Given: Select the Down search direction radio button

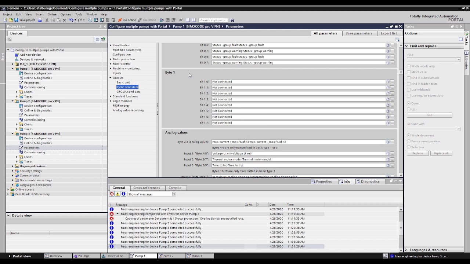Looking at the screenshot, I should pos(409,103).
